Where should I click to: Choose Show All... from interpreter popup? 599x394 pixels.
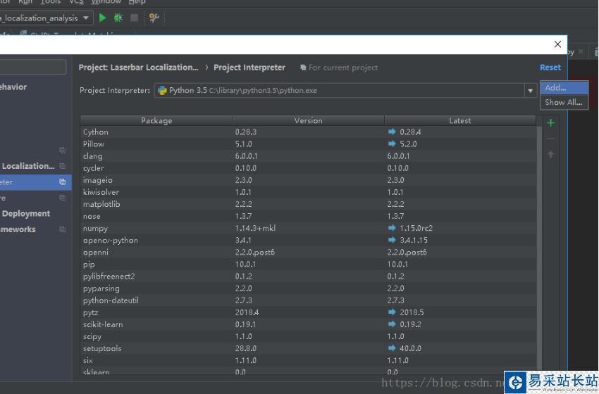tap(564, 102)
